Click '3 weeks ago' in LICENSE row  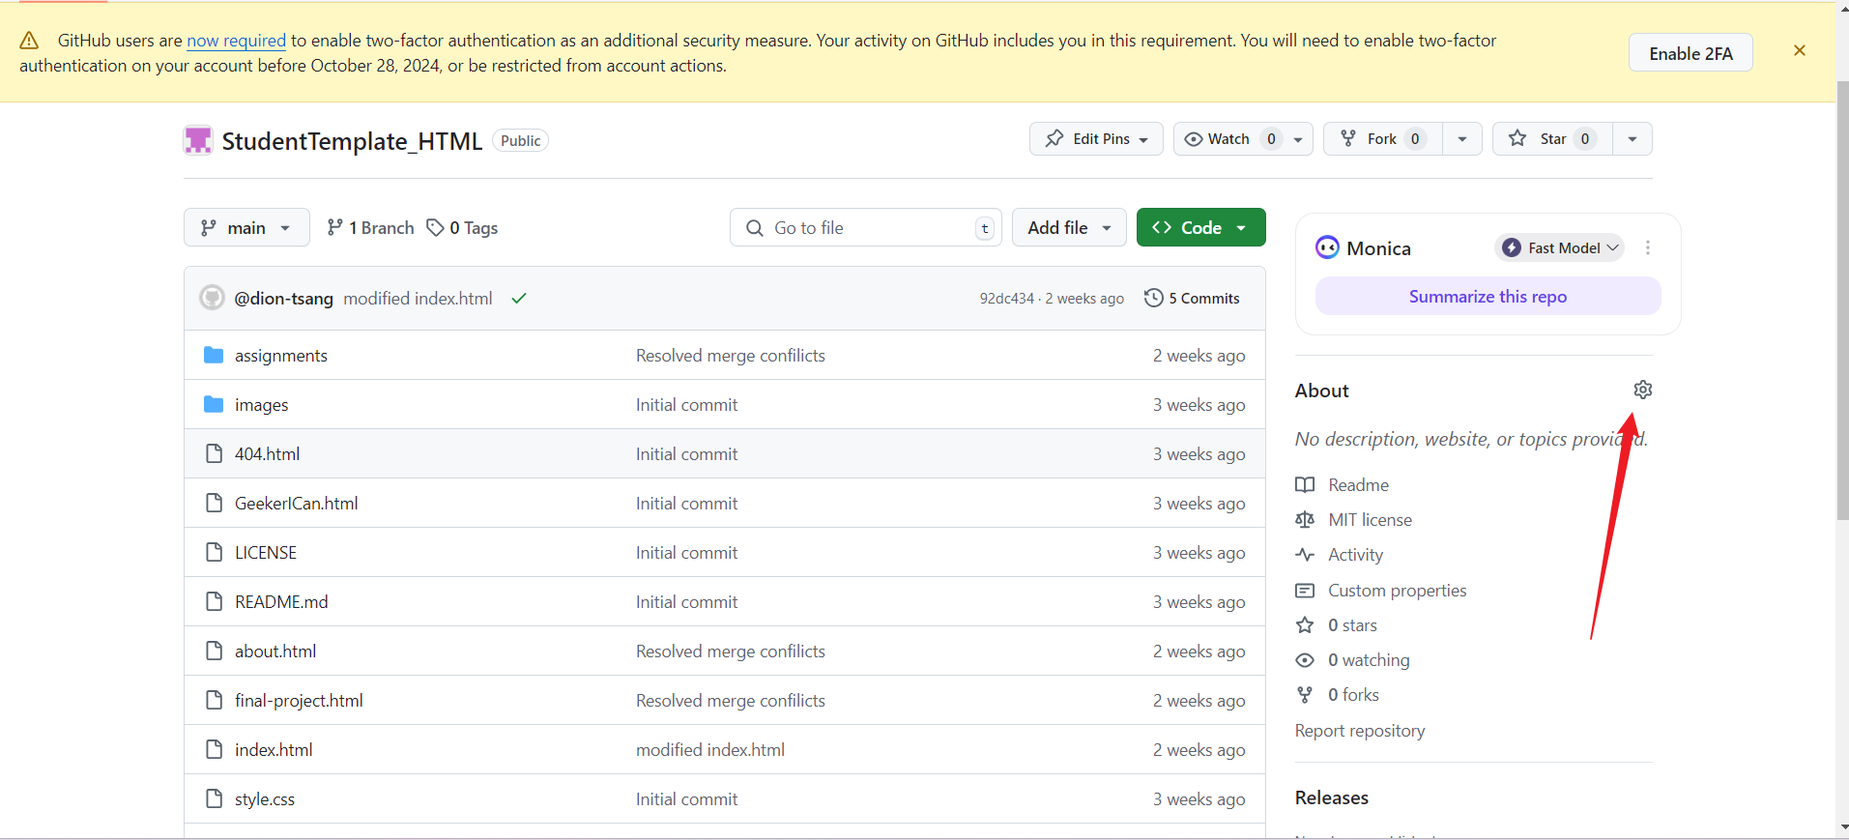pos(1199,553)
